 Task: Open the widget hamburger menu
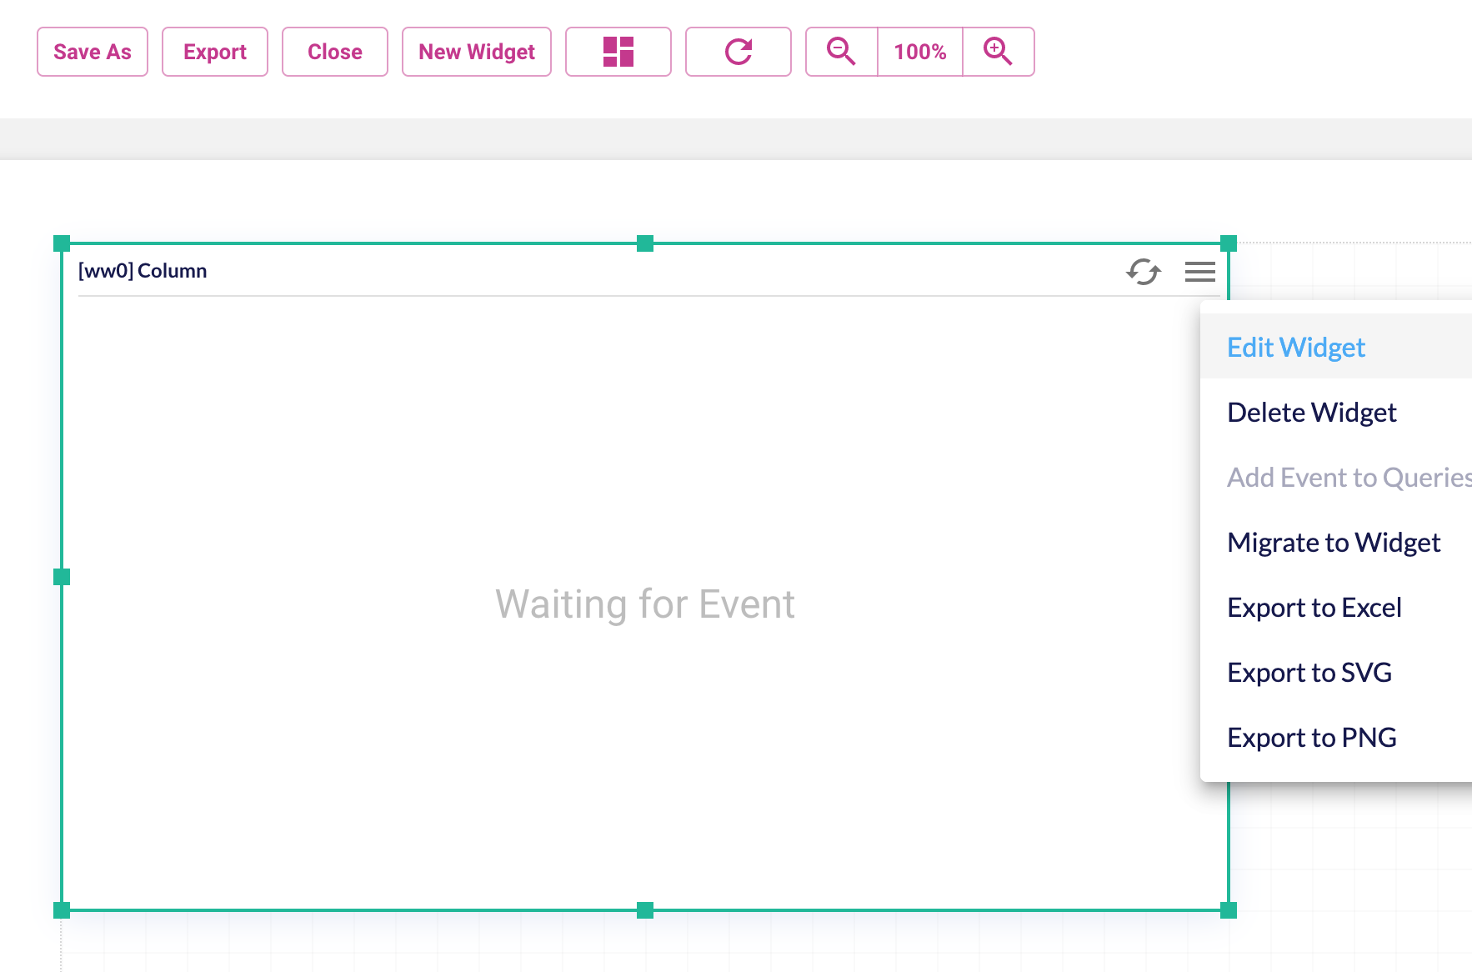1199,272
